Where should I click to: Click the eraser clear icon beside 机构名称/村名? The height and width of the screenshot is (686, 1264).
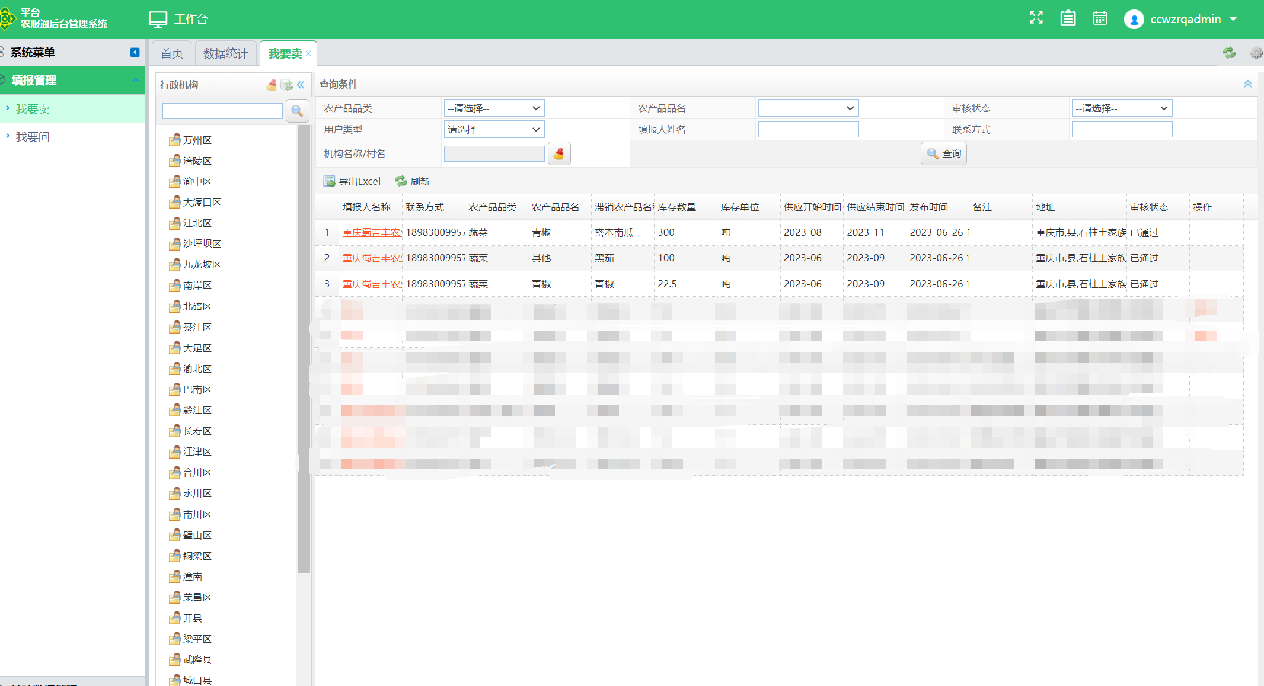click(x=558, y=154)
